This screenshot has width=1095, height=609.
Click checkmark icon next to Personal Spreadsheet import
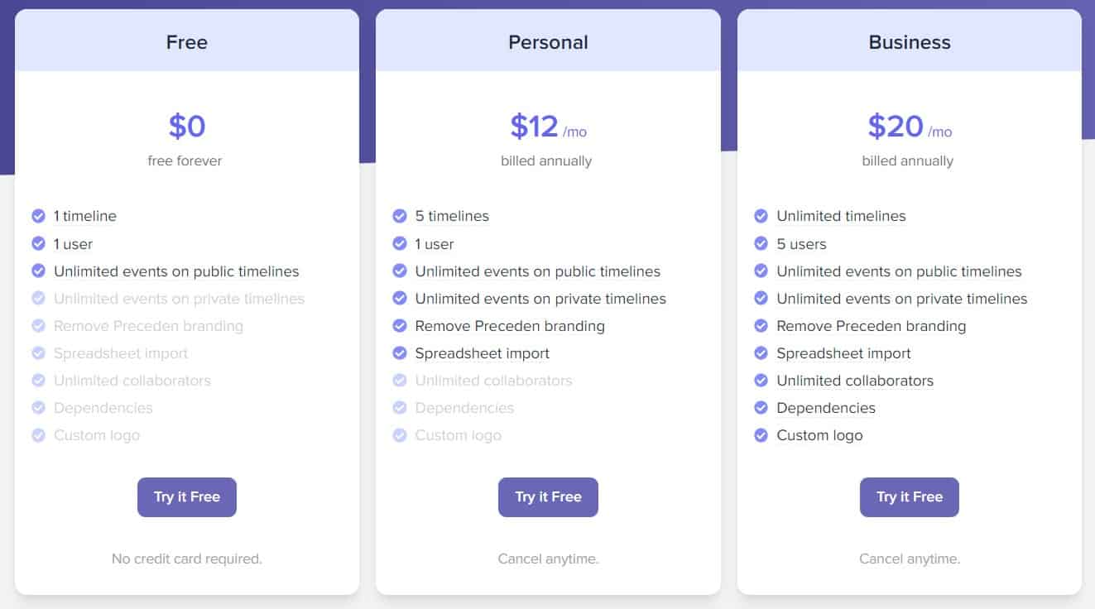coord(400,353)
